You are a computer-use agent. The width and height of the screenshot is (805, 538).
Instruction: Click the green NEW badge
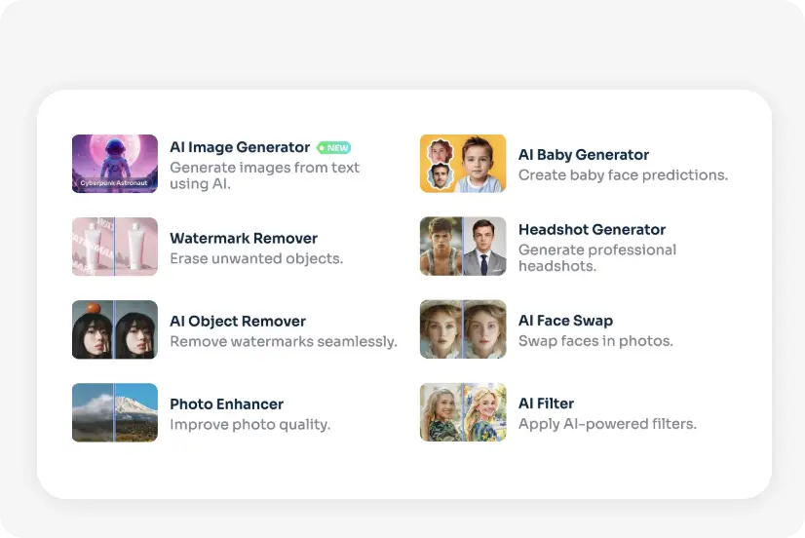coord(333,148)
